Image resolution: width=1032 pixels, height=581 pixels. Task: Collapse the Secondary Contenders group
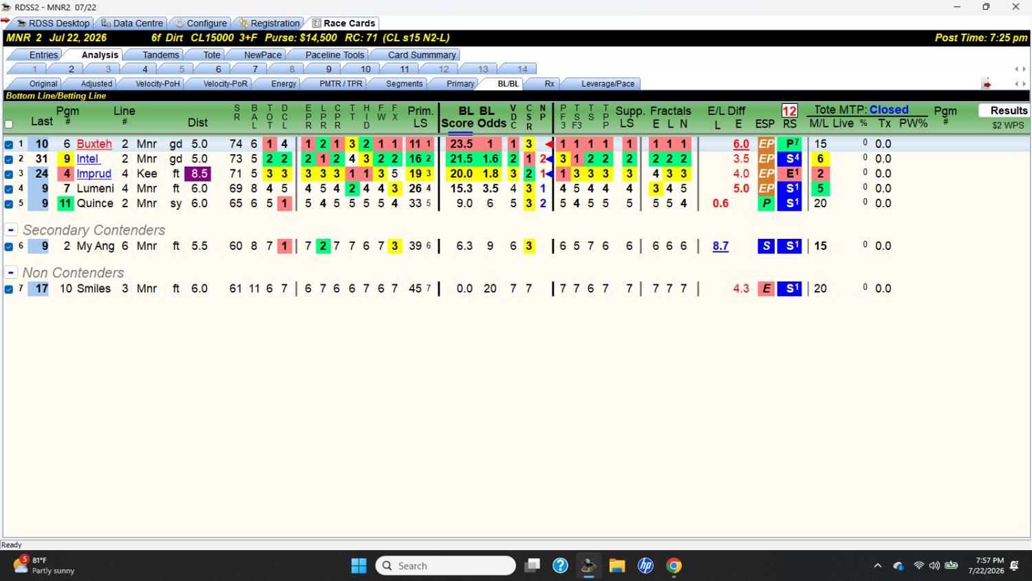click(11, 230)
